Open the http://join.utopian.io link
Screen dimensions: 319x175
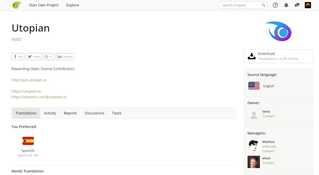(x=29, y=80)
